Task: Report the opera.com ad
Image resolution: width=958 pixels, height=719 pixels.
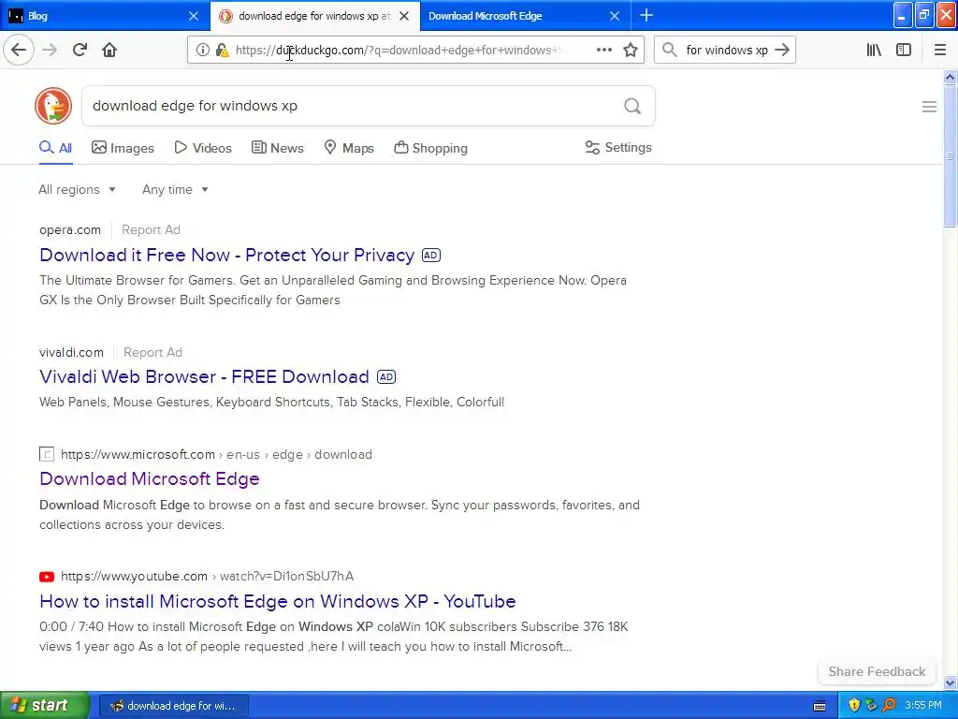Action: click(151, 230)
